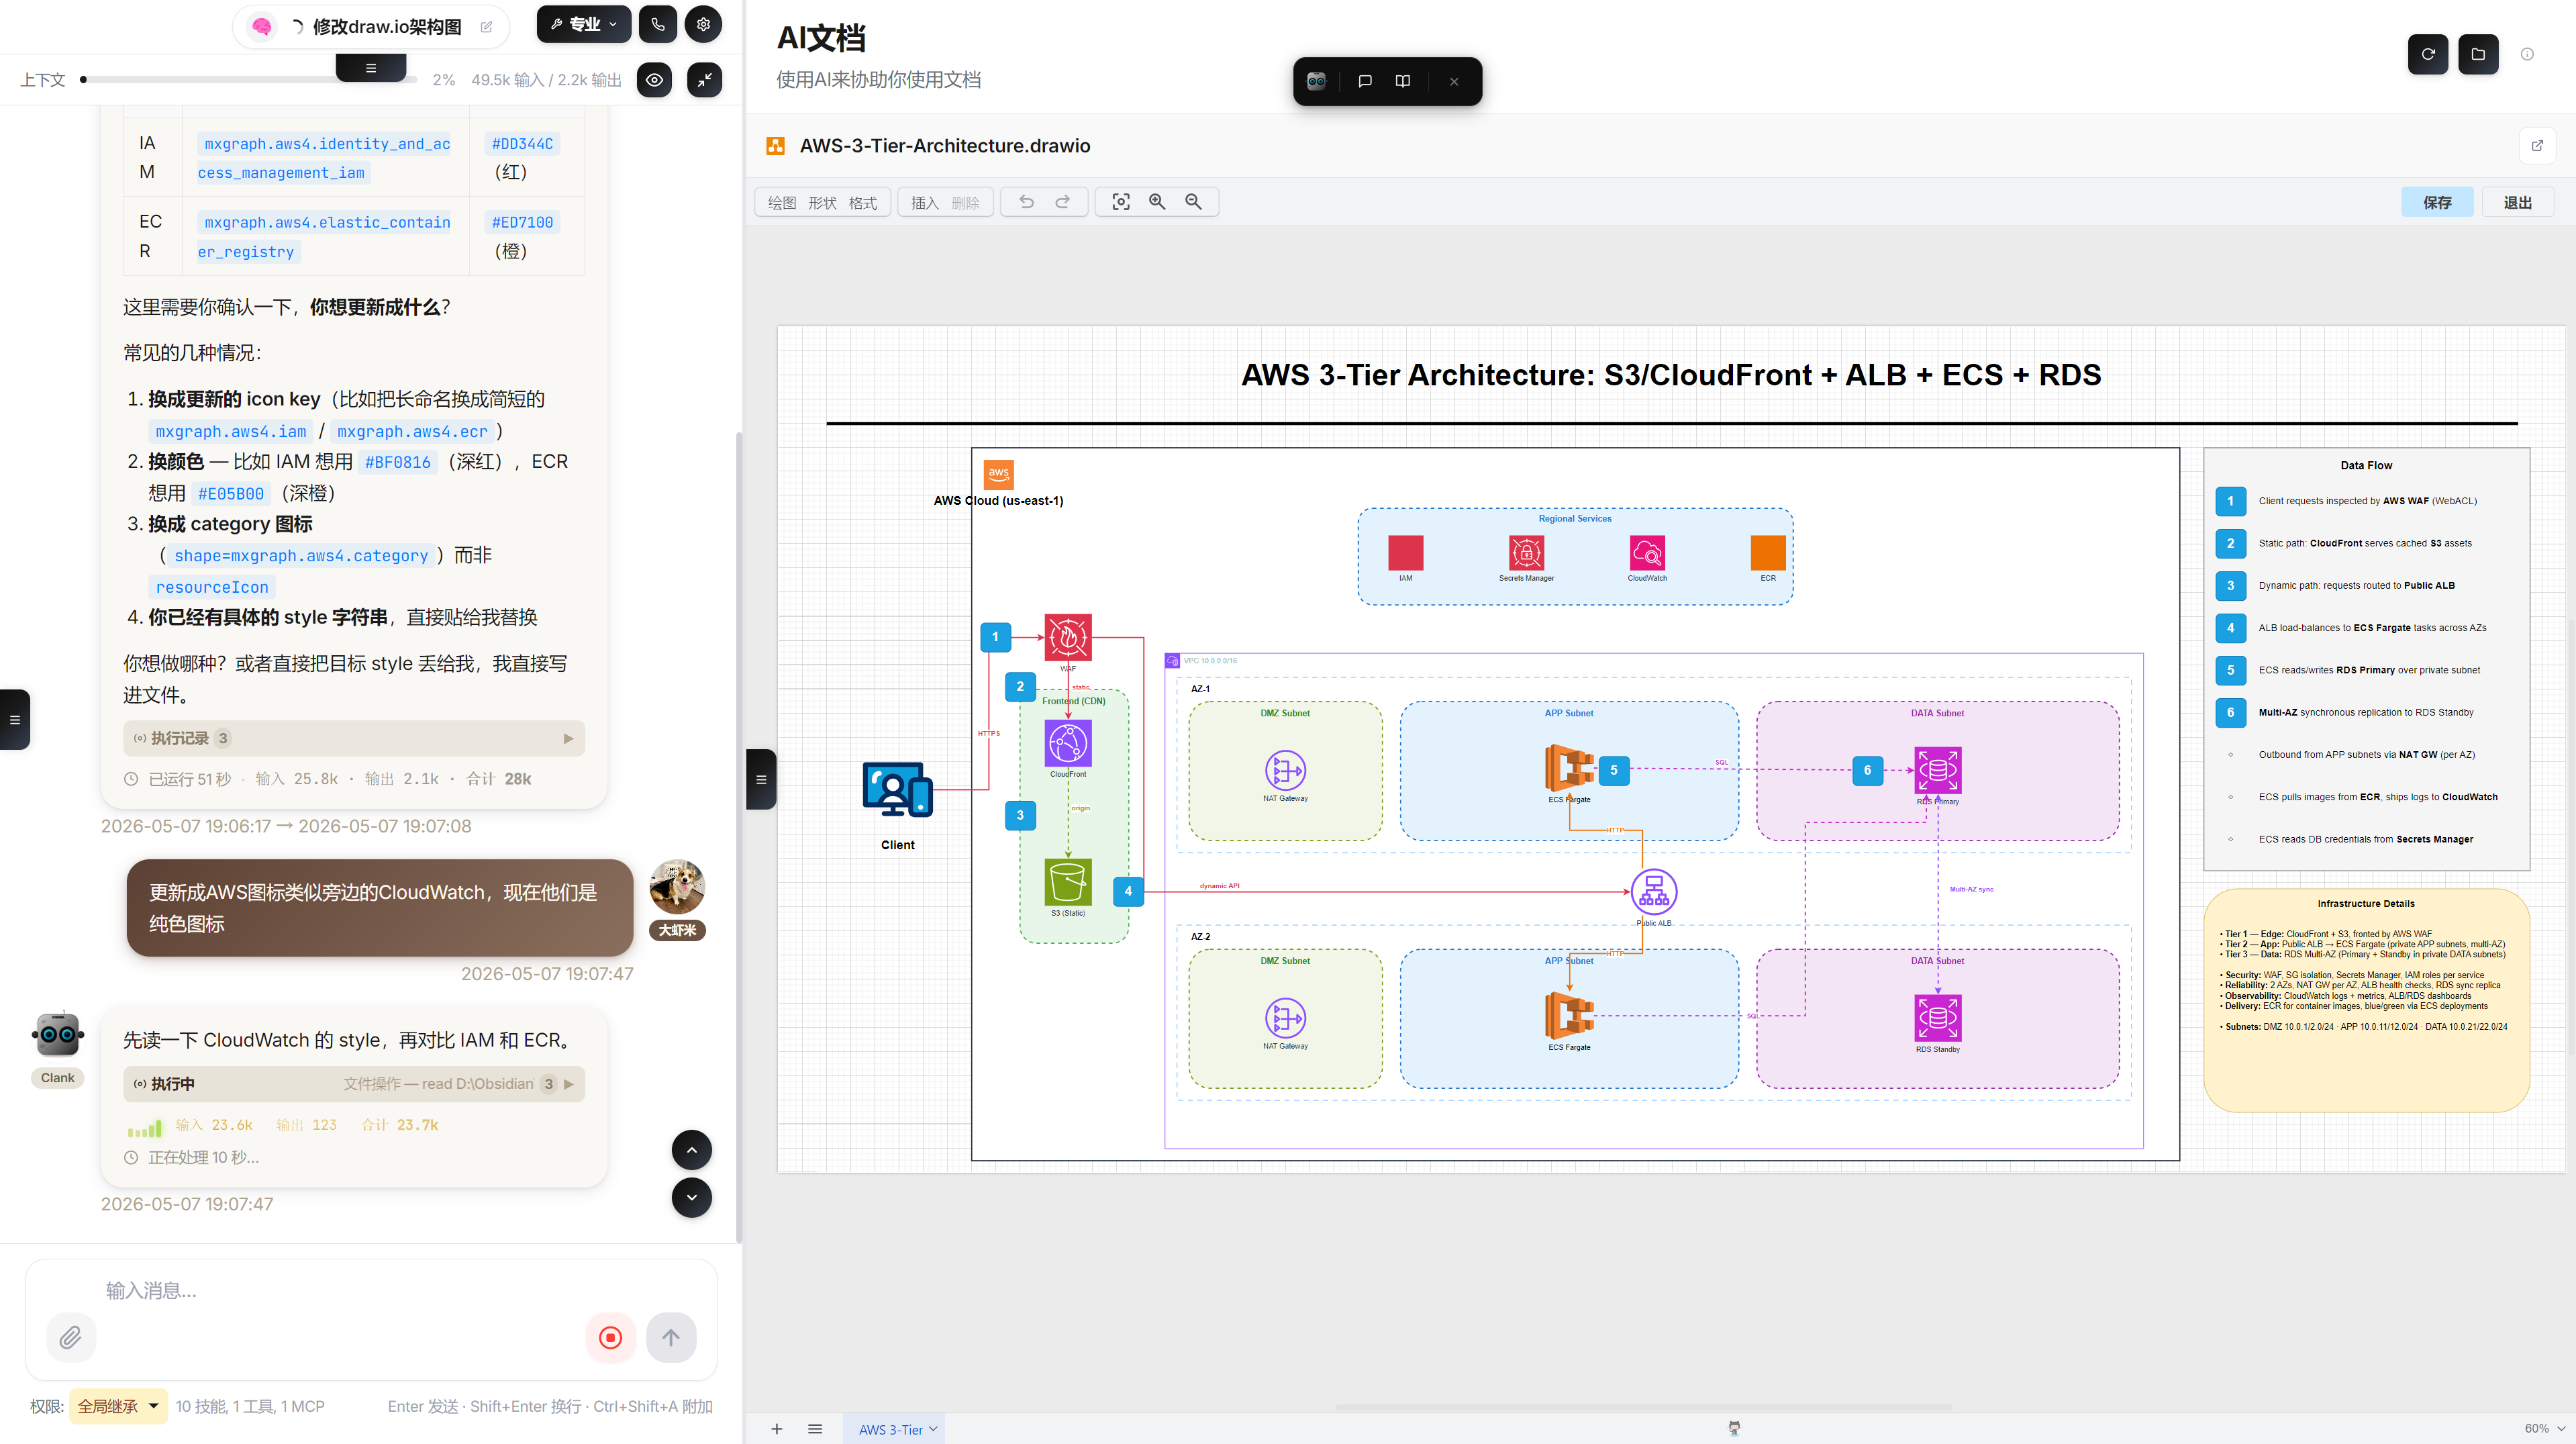Expand the 执行中 file operation details
Screen dimensions: 2576x1444
click(x=354, y=1084)
